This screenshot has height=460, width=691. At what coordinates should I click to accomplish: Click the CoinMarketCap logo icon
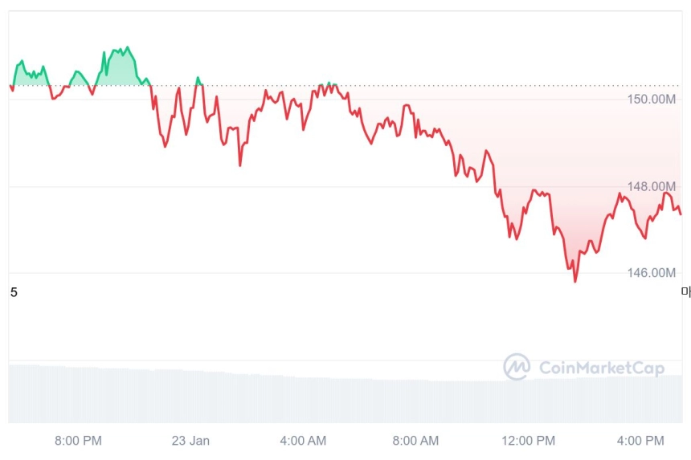pos(517,367)
